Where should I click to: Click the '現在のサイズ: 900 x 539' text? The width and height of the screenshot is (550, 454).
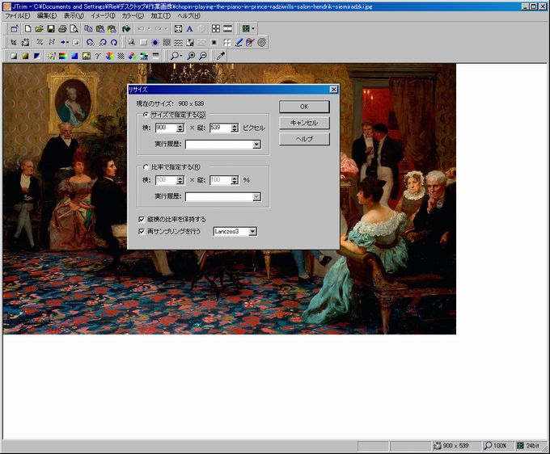[x=170, y=103]
